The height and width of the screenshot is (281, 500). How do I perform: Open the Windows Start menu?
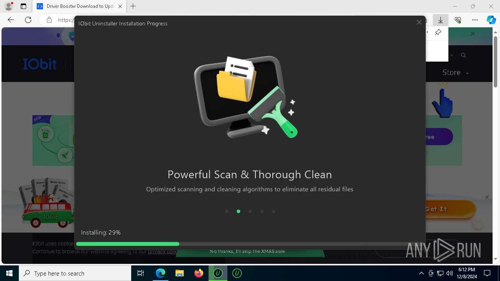[x=9, y=273]
